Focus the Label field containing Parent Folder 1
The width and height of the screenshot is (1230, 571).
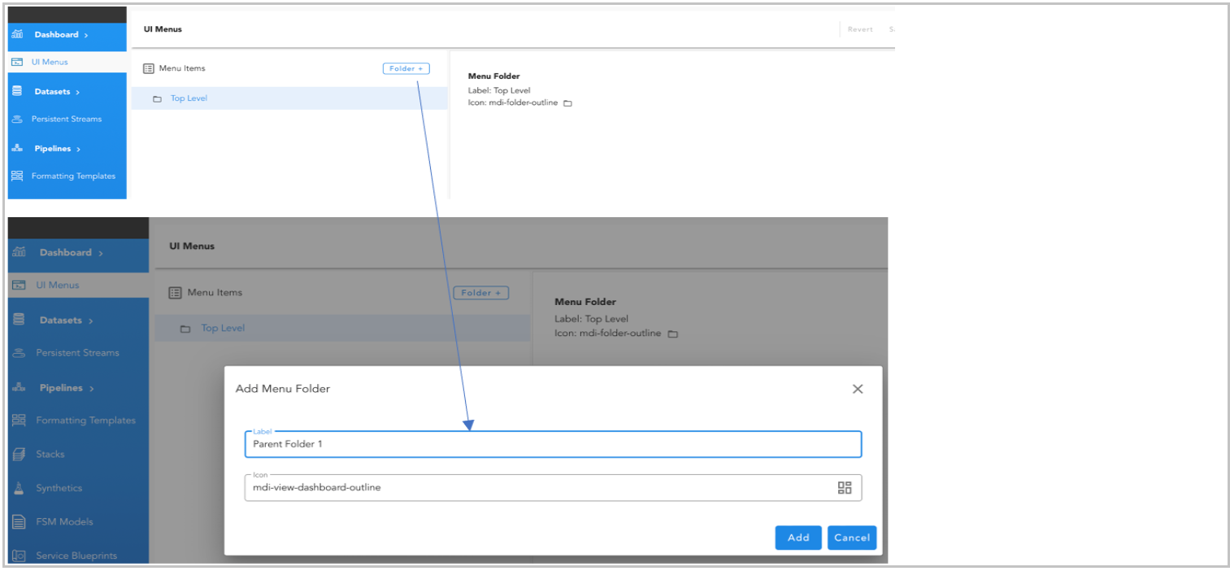pos(552,445)
